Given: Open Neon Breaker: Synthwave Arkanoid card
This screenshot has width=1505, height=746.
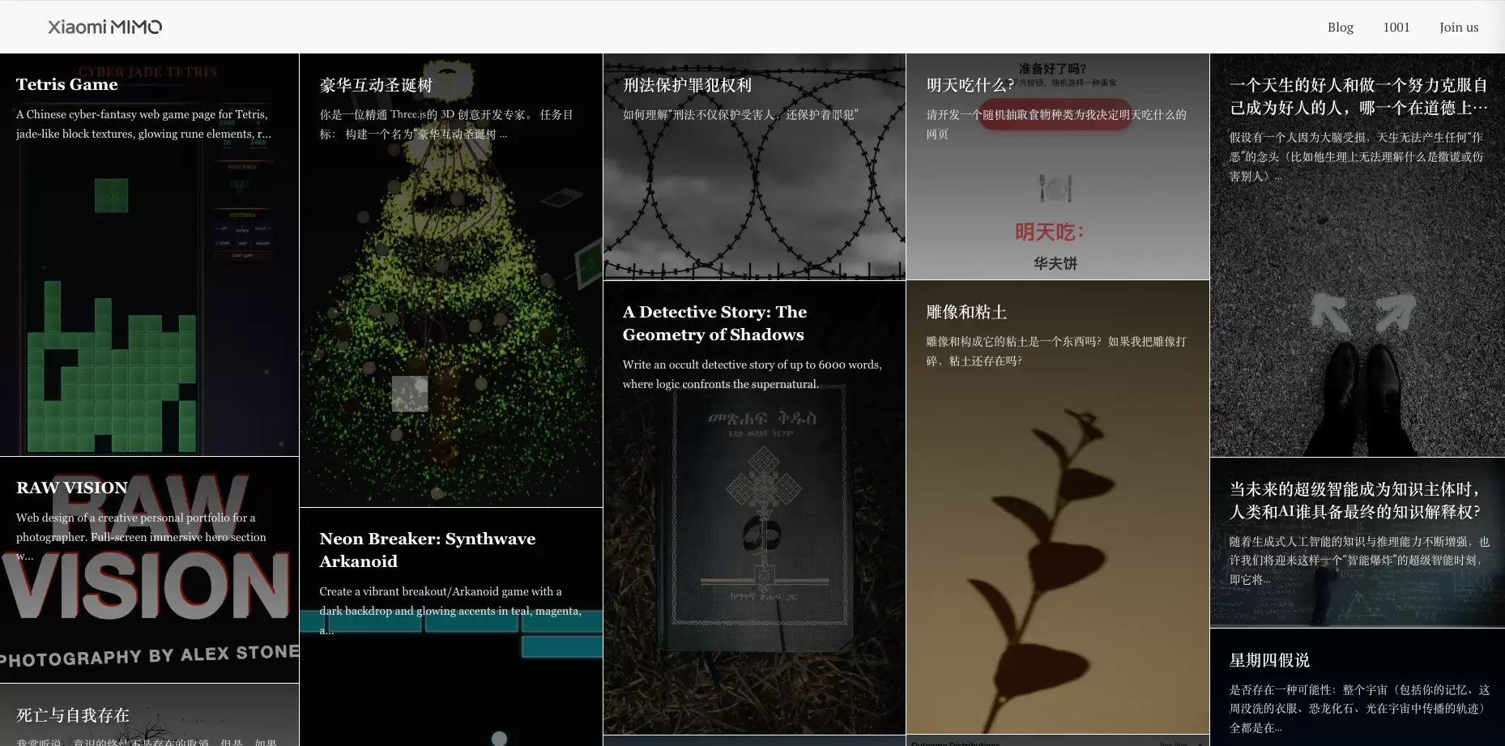Looking at the screenshot, I should click(x=427, y=549).
